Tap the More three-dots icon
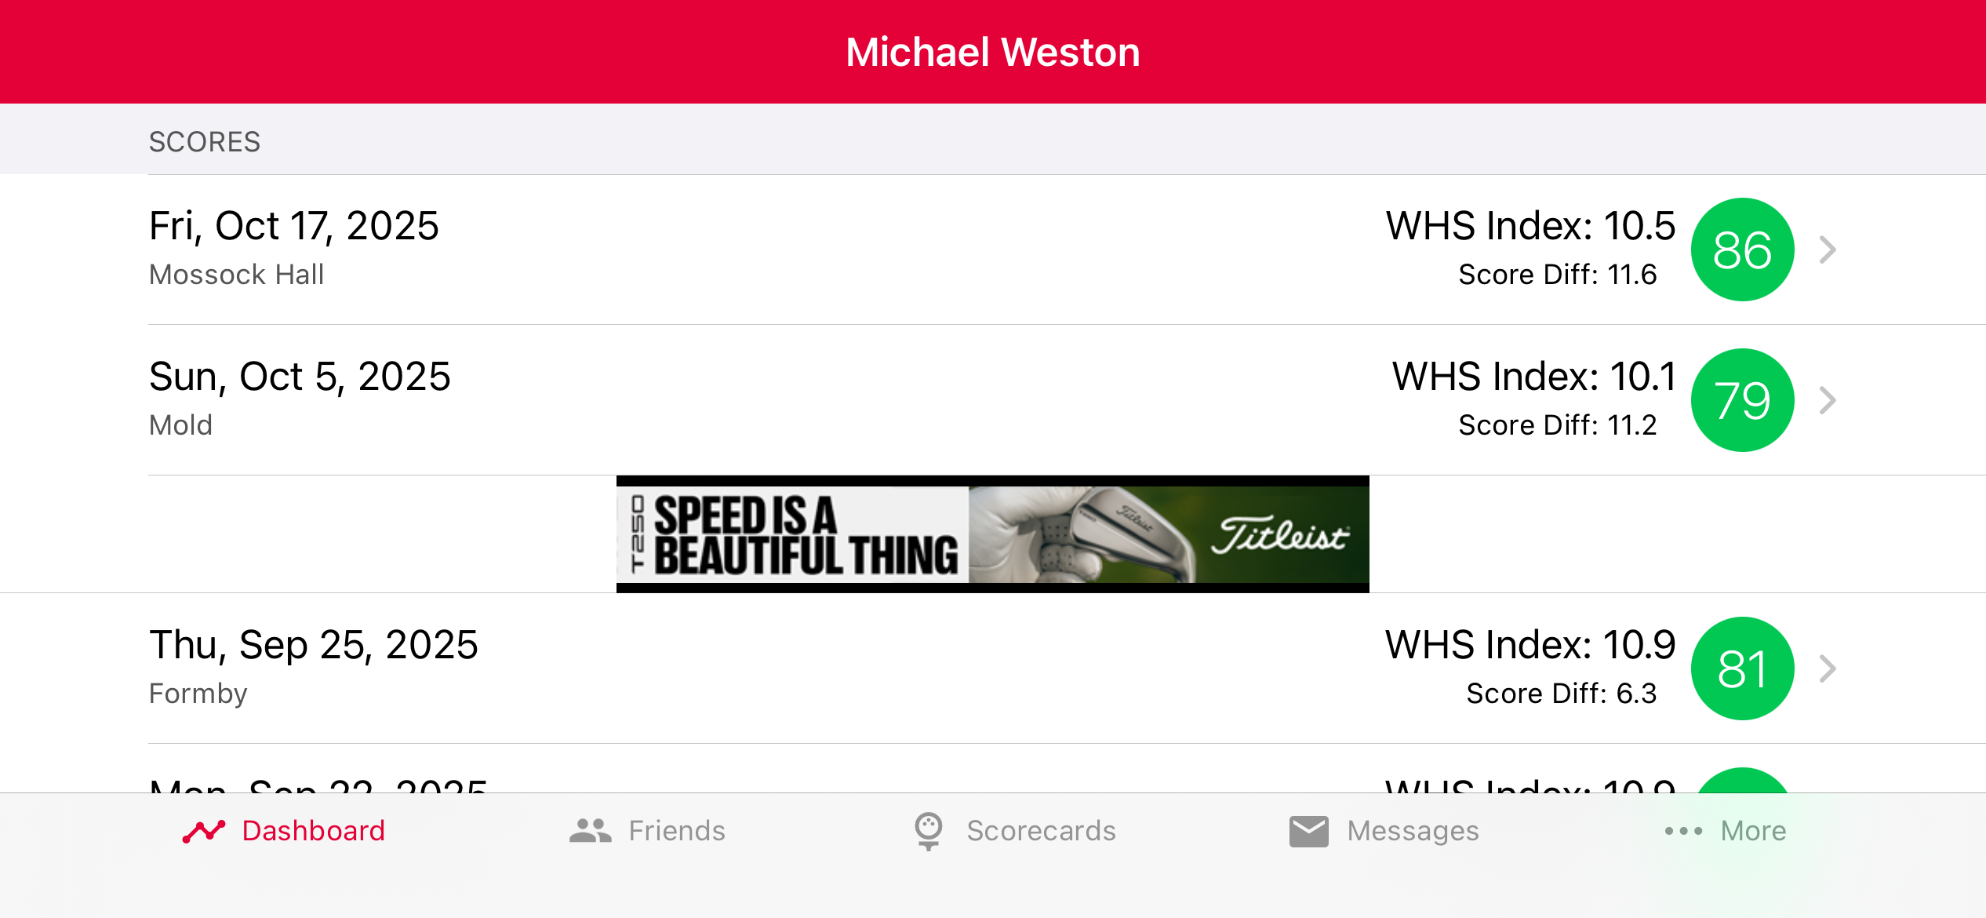 (1683, 831)
